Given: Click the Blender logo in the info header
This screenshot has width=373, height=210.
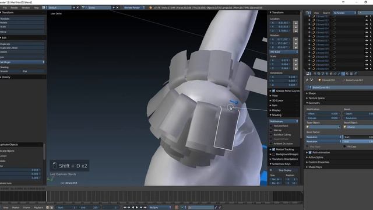Looking at the screenshot, I should (150, 8).
